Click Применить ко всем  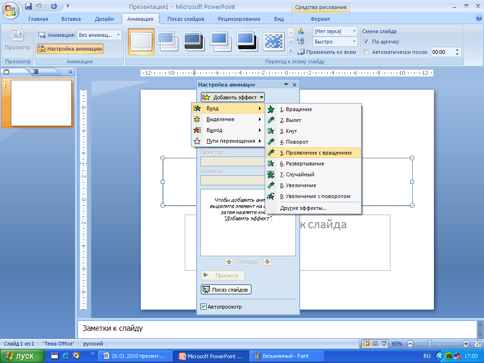click(x=327, y=52)
